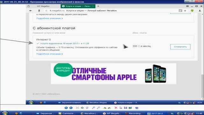The image size is (204, 115).
Task: Click the '300 в месяц' price text
Action: pos(142,46)
